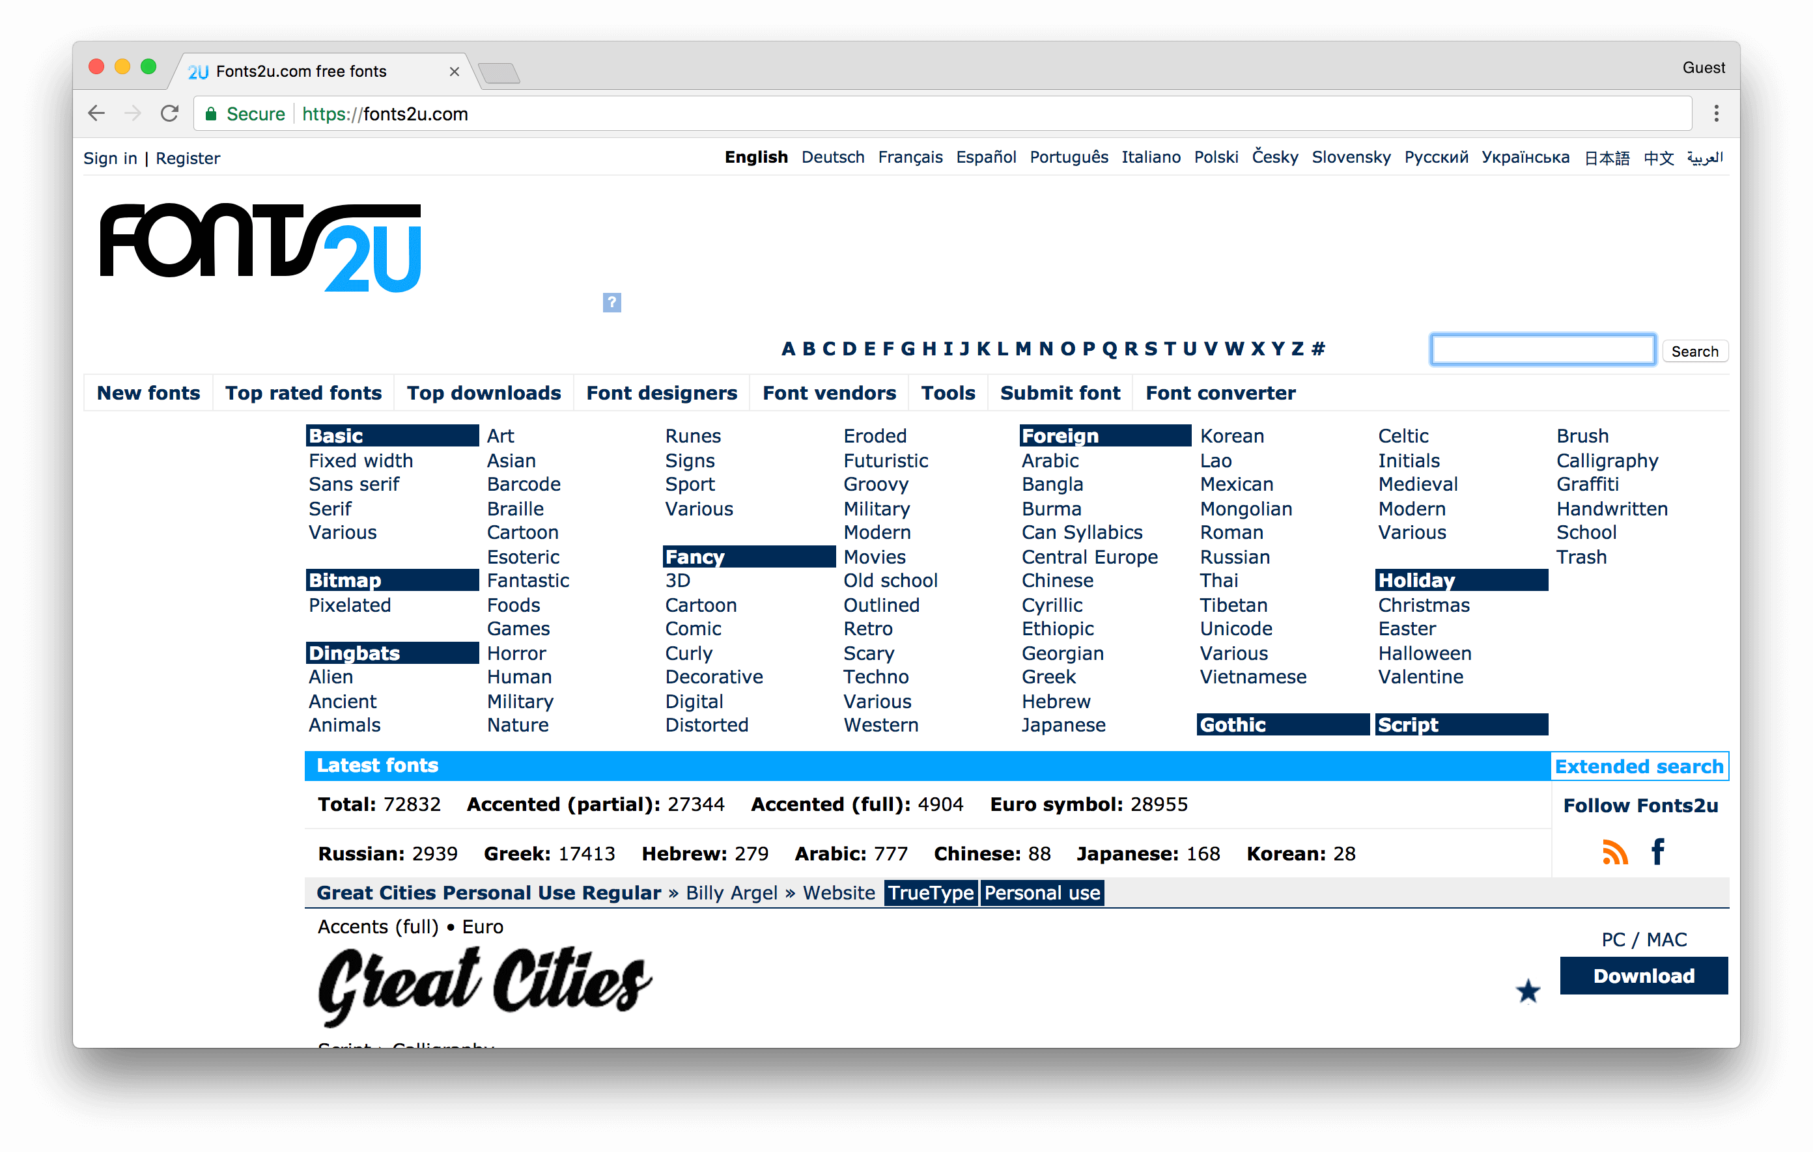Select the Top rated fonts tab

tap(303, 392)
